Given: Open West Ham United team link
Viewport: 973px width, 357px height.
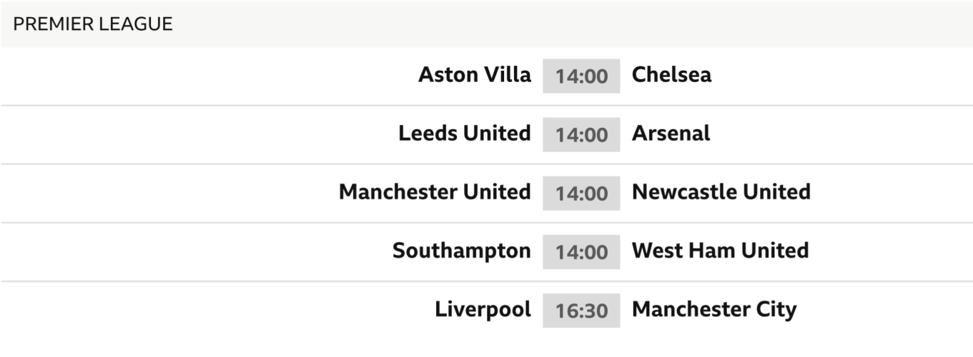Looking at the screenshot, I should click(720, 251).
